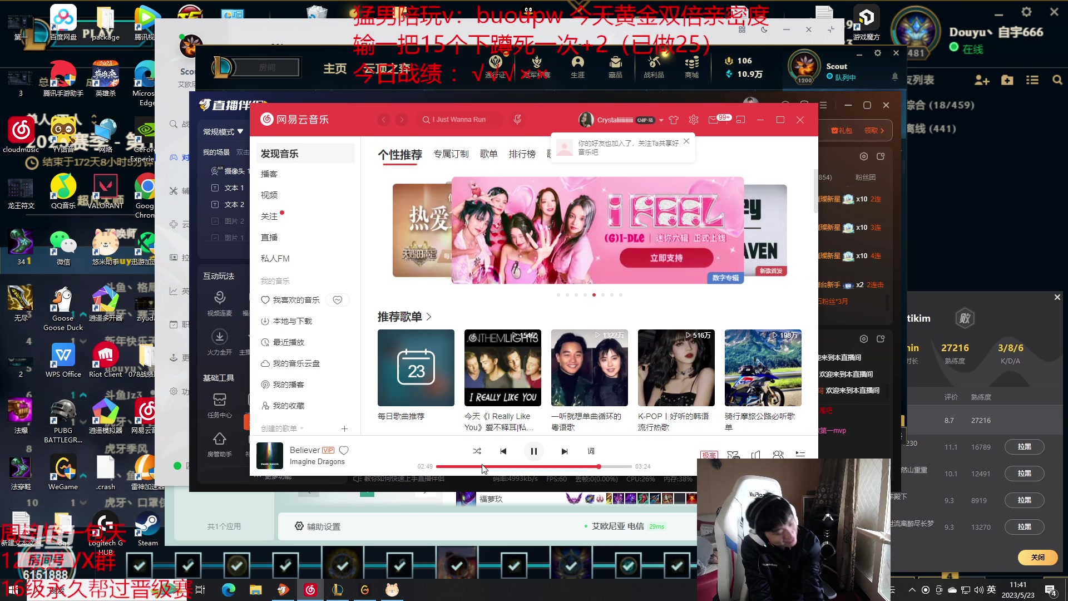Screen dimensions: 1068x601
Task: Switch to the 排行榜 tab
Action: point(522,154)
